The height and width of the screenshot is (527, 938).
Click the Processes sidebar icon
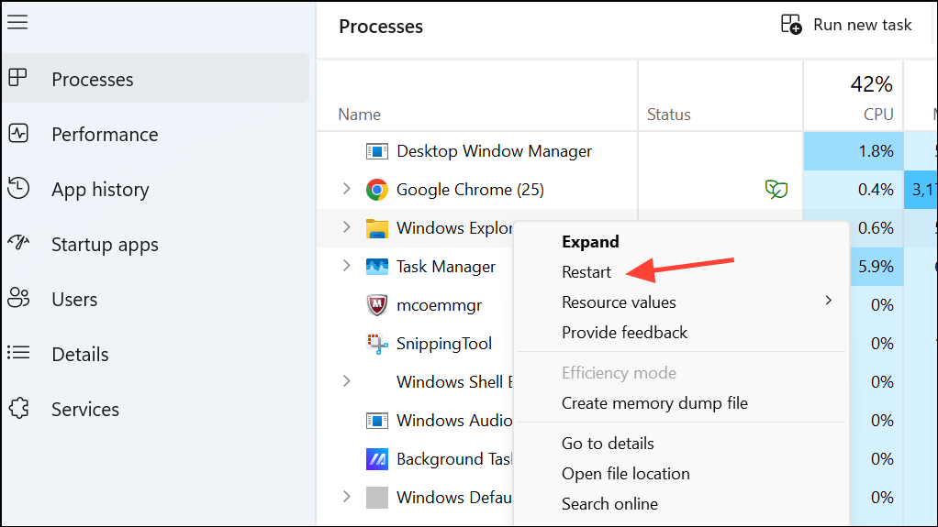point(17,79)
